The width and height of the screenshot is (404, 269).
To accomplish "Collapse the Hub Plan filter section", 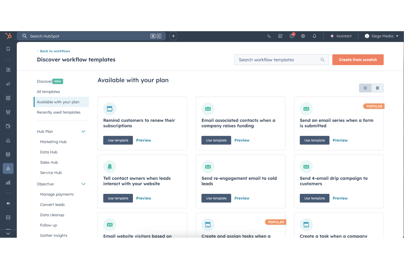I will [x=84, y=131].
